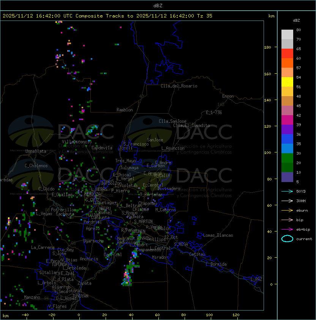
Task: Select the magenta swatch in the dBZ scale
Action: [x=287, y=120]
